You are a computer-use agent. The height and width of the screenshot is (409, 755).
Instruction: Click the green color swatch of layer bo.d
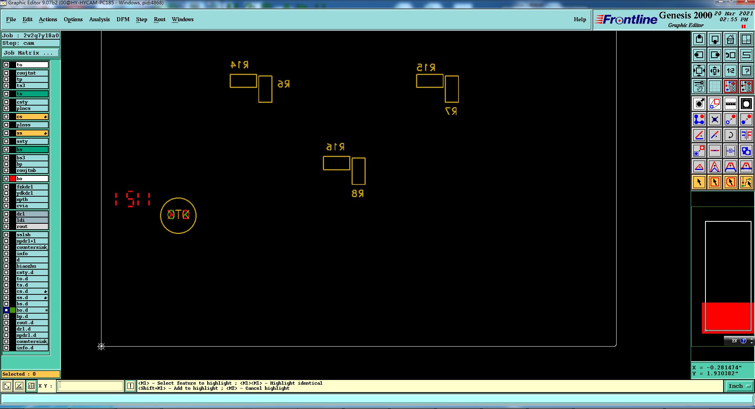[13, 310]
